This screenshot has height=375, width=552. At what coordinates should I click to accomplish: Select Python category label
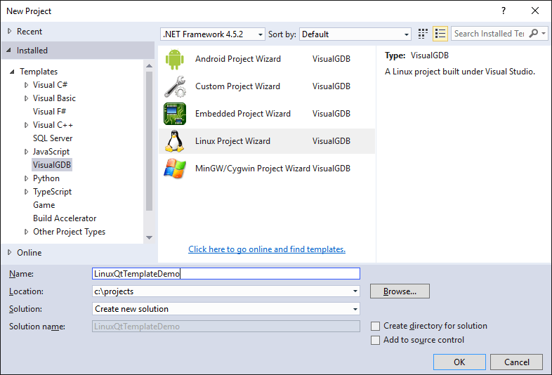[x=46, y=178]
